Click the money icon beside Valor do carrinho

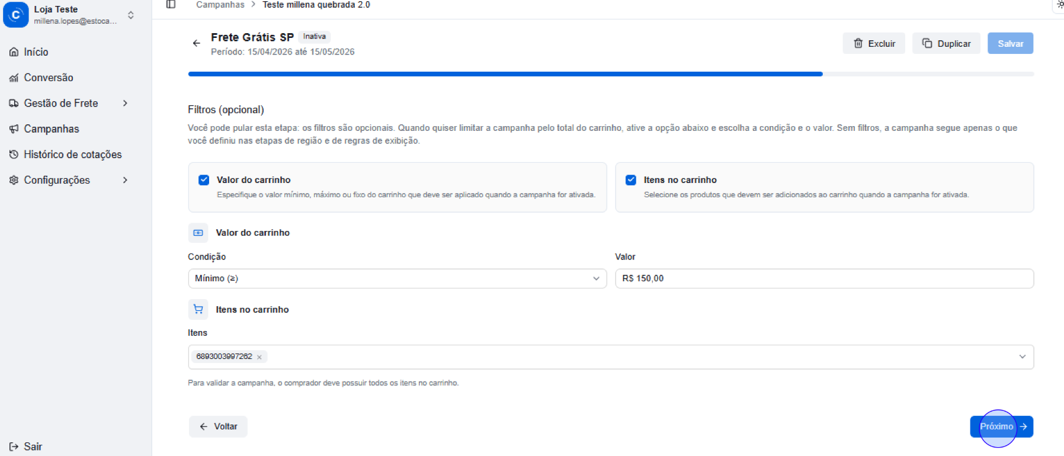tap(198, 233)
